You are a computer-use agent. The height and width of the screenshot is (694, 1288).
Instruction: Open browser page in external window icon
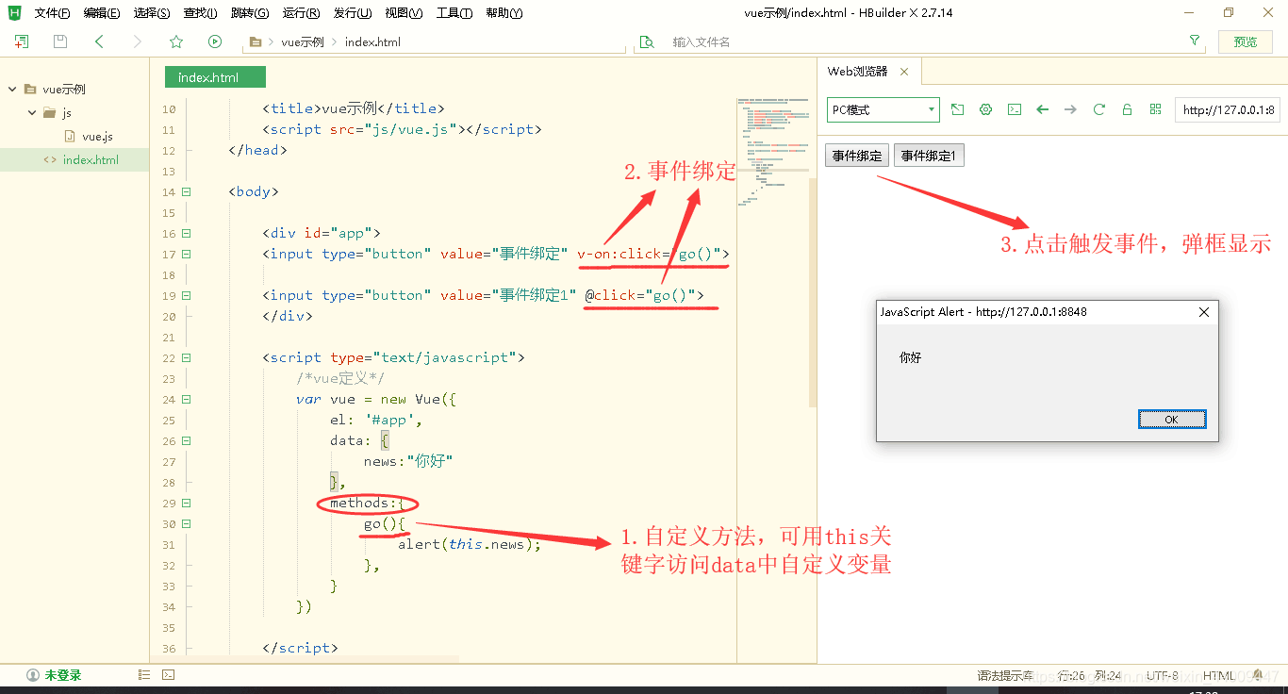coord(957,109)
